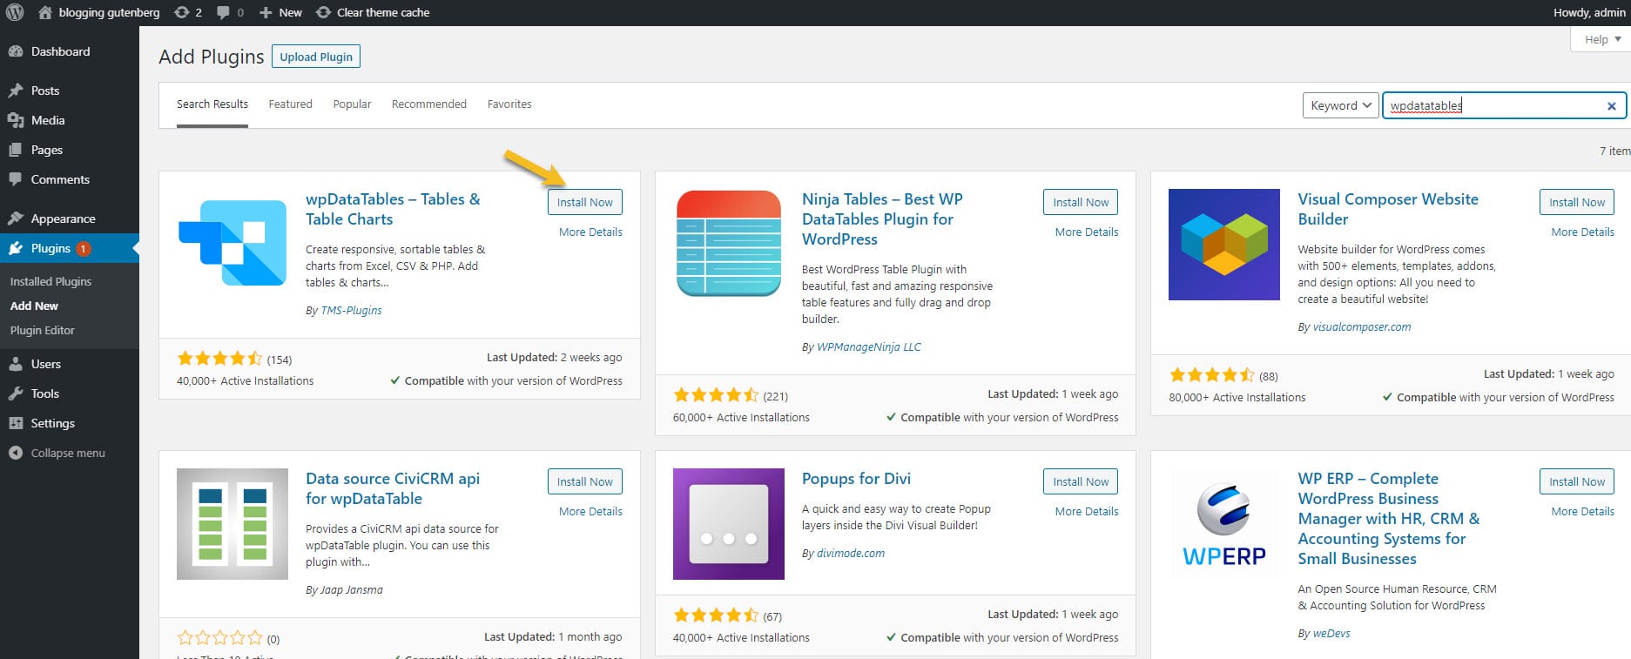Open the WPManageNinja LLC author link

868,347
